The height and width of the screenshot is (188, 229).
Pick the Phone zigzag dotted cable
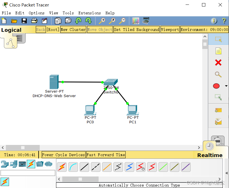pos(118,167)
